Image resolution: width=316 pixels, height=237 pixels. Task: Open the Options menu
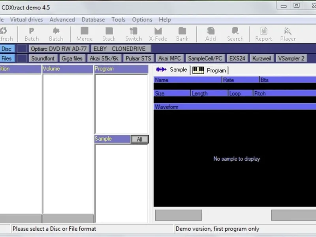[x=142, y=19]
